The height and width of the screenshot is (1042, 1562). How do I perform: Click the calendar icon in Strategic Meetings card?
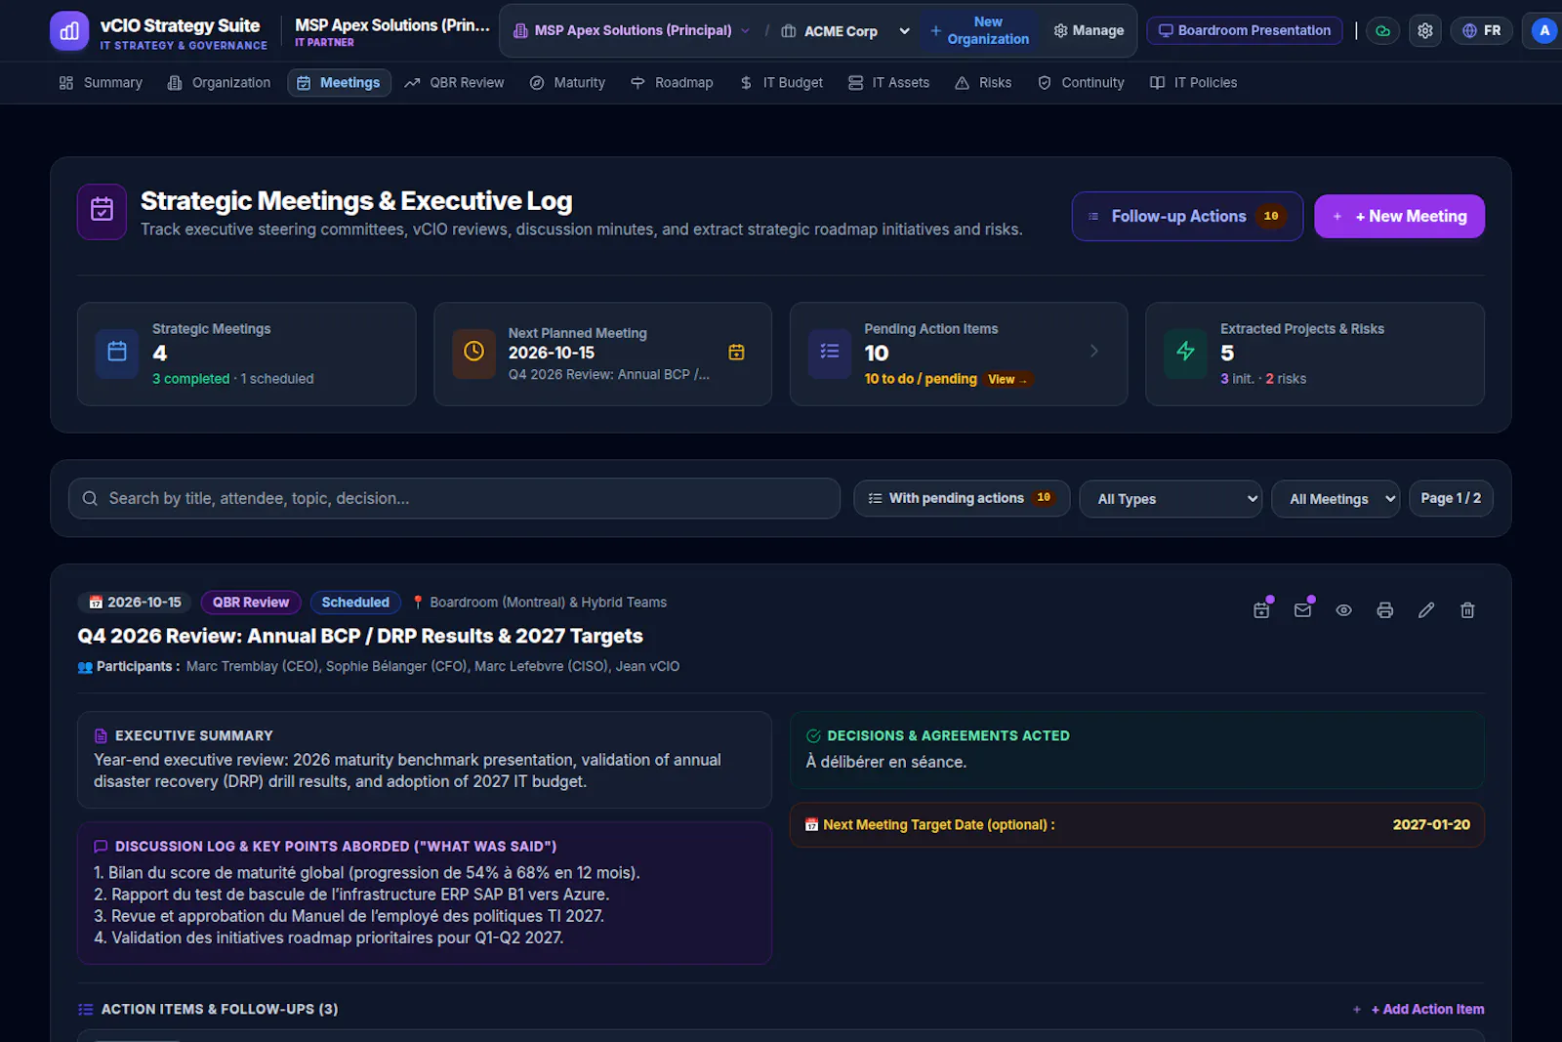click(117, 353)
